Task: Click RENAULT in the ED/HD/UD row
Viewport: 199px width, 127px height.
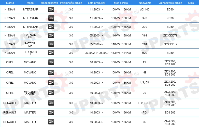Action: 10,103
